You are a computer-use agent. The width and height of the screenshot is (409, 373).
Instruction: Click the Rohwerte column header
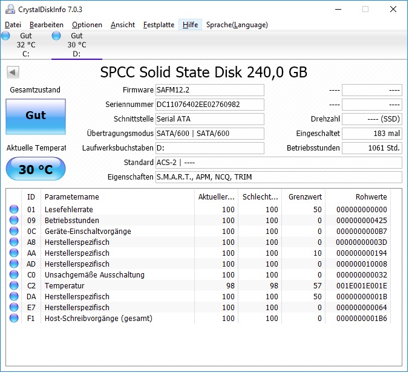pyautogui.click(x=358, y=197)
